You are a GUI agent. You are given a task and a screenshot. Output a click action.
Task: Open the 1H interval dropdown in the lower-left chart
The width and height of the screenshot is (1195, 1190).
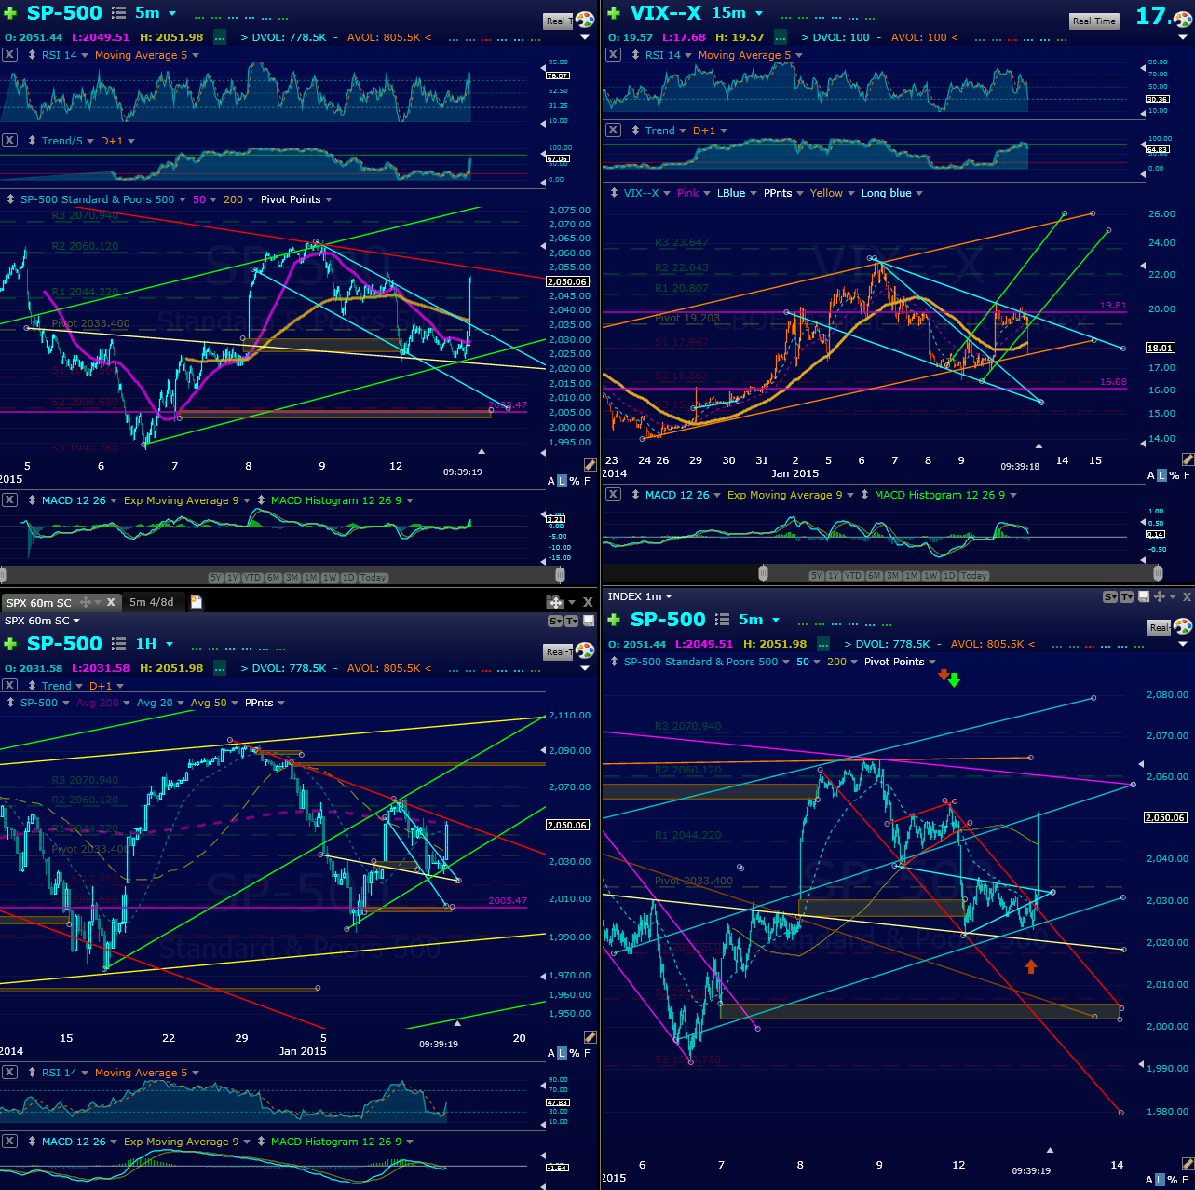(x=170, y=644)
